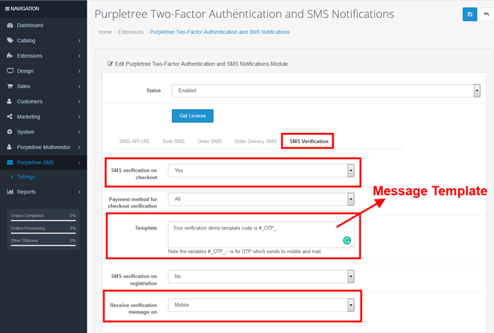494x333 pixels.
Task: Expand the System menu chevron
Action: (79, 132)
